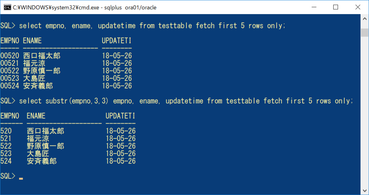Click the name 安斉義郎 in second result
Screen dimensions: 369x195
click(42, 161)
